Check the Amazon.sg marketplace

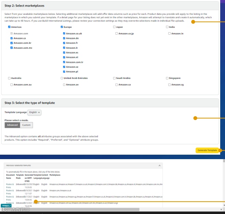coord(169,85)
